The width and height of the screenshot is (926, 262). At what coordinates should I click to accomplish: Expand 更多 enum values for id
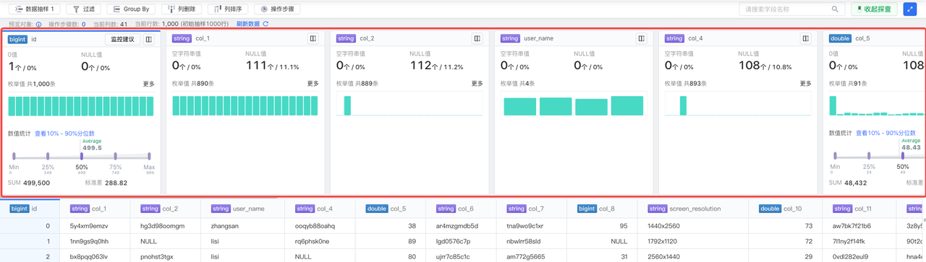(x=149, y=84)
